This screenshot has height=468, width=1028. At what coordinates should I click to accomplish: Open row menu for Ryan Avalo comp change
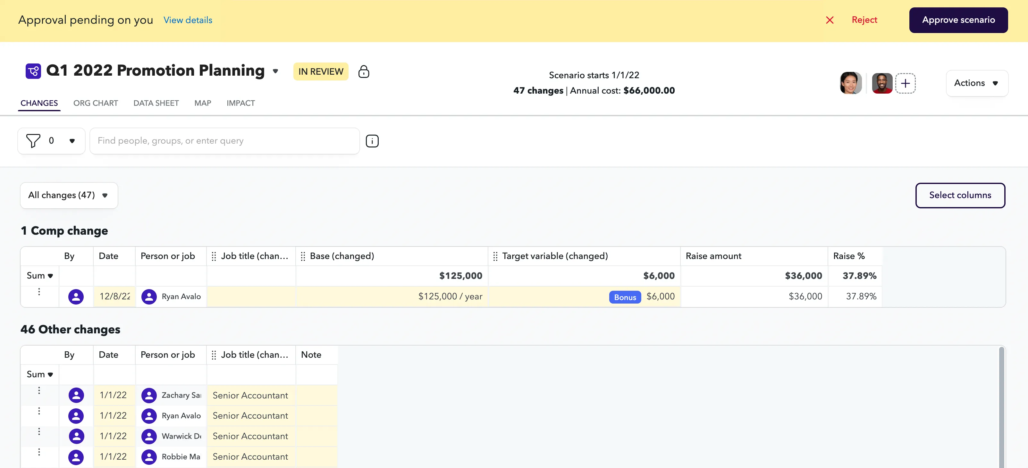pyautogui.click(x=39, y=292)
